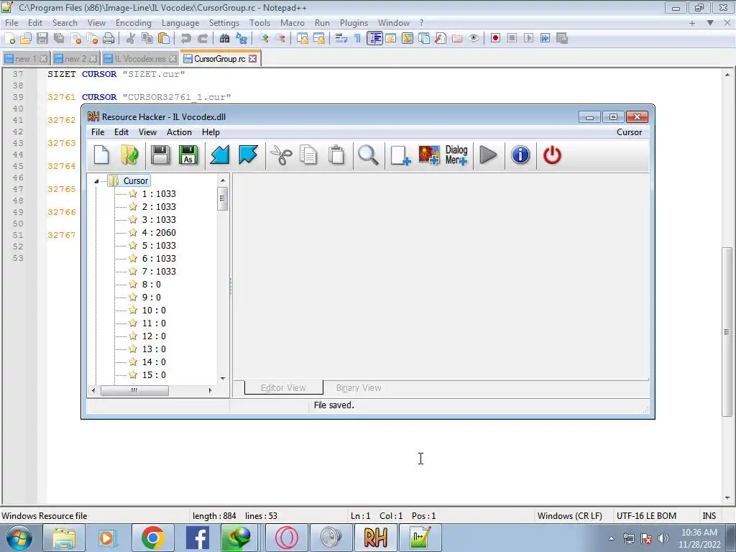Click the Copy icon in Resource Hacker toolbar
The height and width of the screenshot is (552, 736).
click(308, 155)
